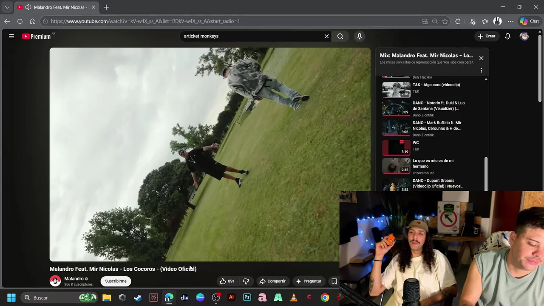Open VLC media player from taskbar
Image resolution: width=544 pixels, height=306 pixels.
[x=294, y=297]
